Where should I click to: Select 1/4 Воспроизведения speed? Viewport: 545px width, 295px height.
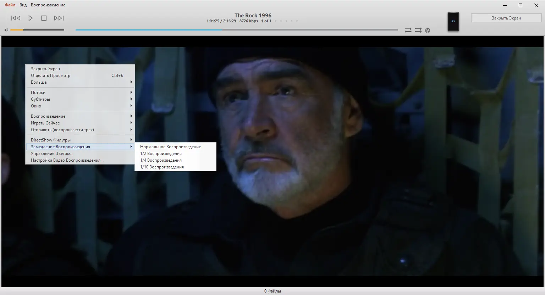tap(175, 160)
